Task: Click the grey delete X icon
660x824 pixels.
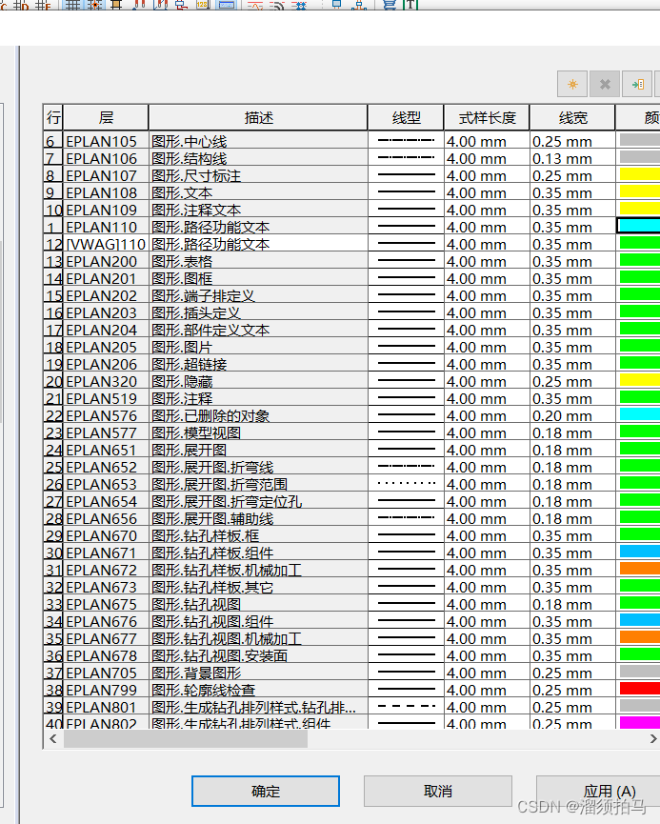Action: [x=604, y=85]
